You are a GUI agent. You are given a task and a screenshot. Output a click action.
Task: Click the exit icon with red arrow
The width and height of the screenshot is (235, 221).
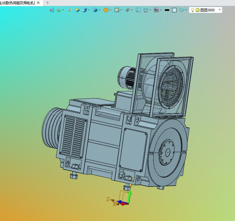click(x=52, y=10)
